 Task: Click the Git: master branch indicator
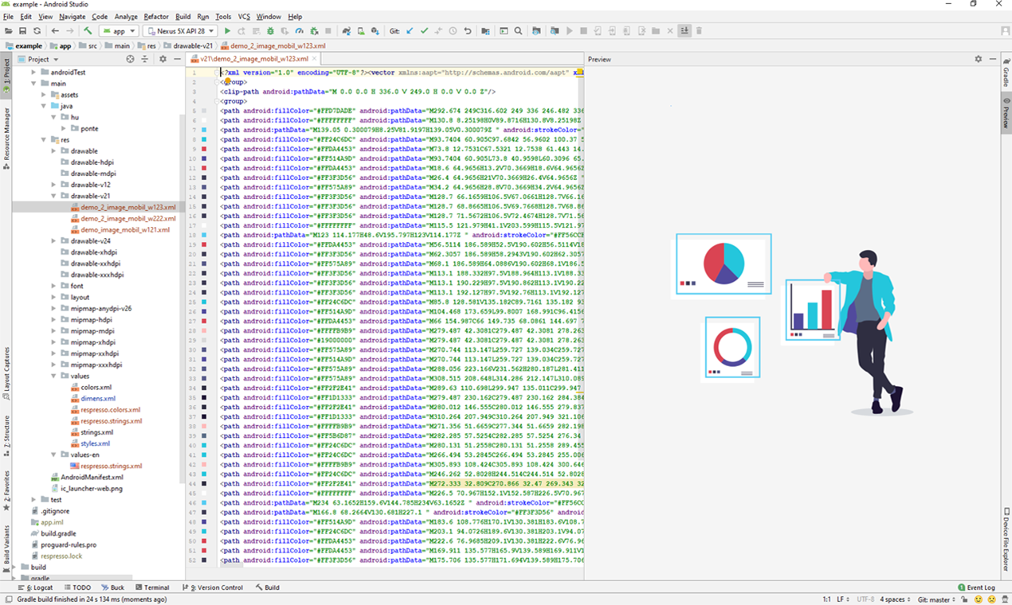(x=936, y=599)
